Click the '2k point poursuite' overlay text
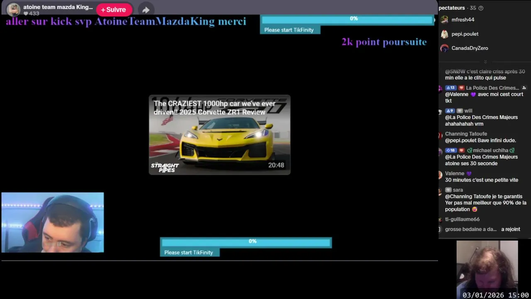531x299 pixels. [384, 42]
